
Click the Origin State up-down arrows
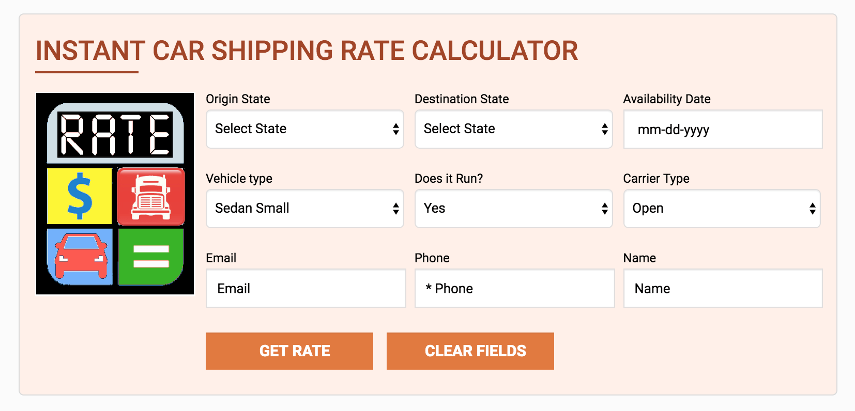(396, 129)
